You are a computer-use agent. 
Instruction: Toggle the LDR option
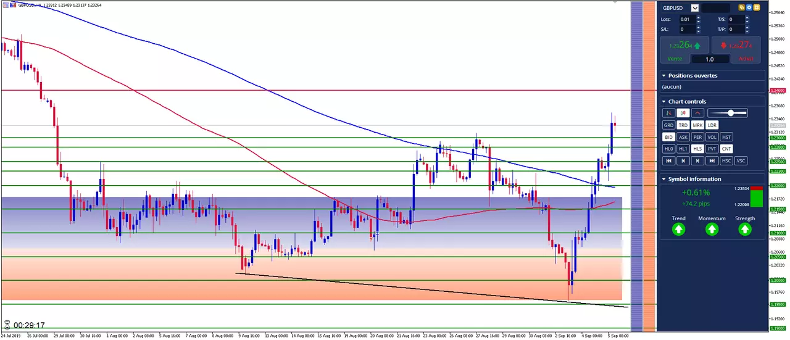[712, 125]
